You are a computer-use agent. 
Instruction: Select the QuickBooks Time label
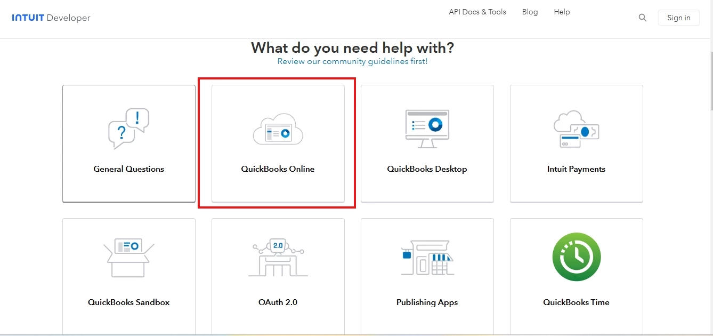577,302
